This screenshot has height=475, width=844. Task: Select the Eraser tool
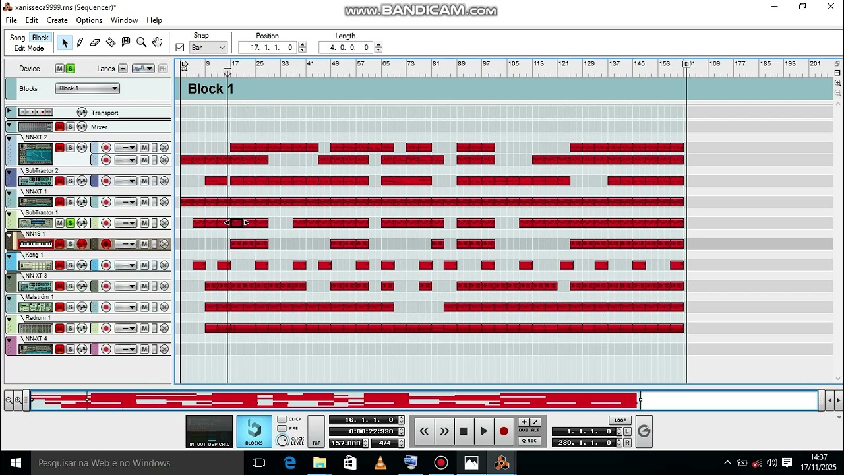click(95, 42)
